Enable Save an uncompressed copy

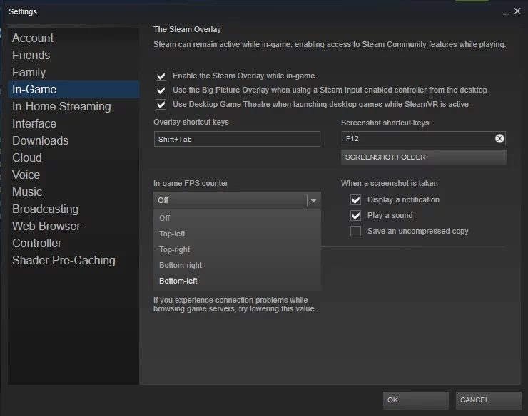tap(355, 232)
